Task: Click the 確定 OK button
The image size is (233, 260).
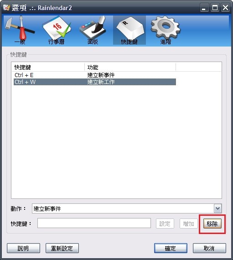Action: coord(171,248)
